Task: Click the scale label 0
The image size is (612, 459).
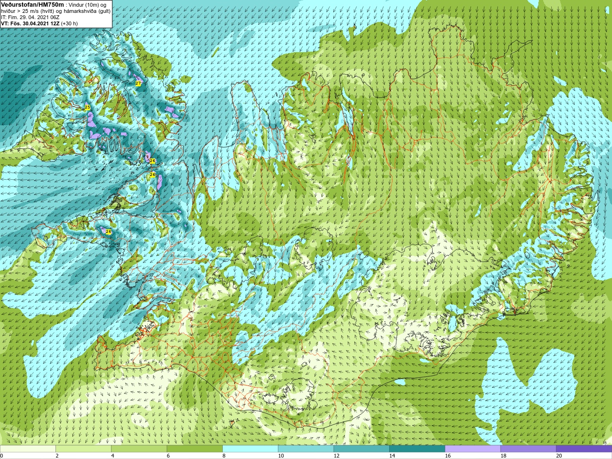Action: 1,456
